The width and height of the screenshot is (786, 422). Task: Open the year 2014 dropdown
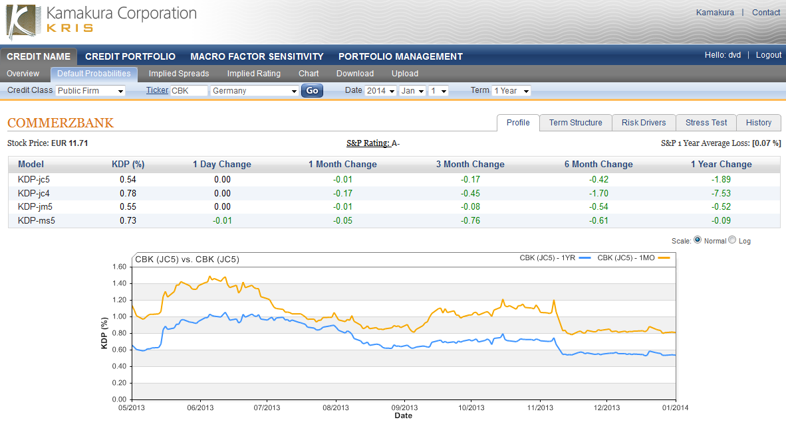[380, 90]
